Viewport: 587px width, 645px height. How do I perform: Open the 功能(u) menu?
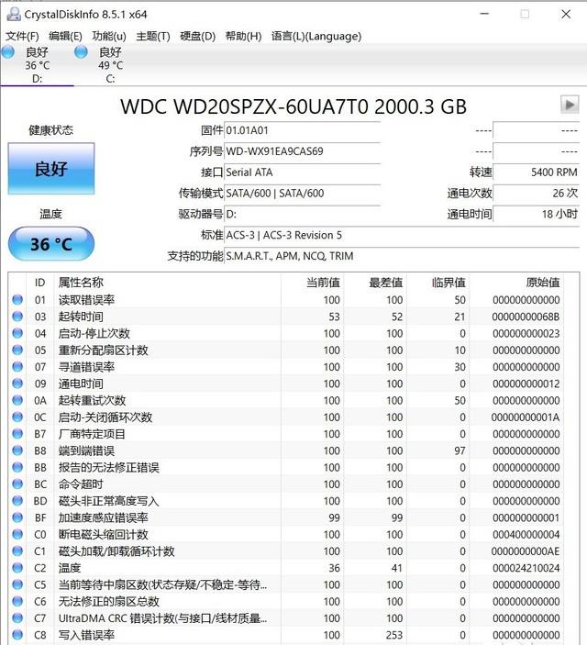click(109, 36)
